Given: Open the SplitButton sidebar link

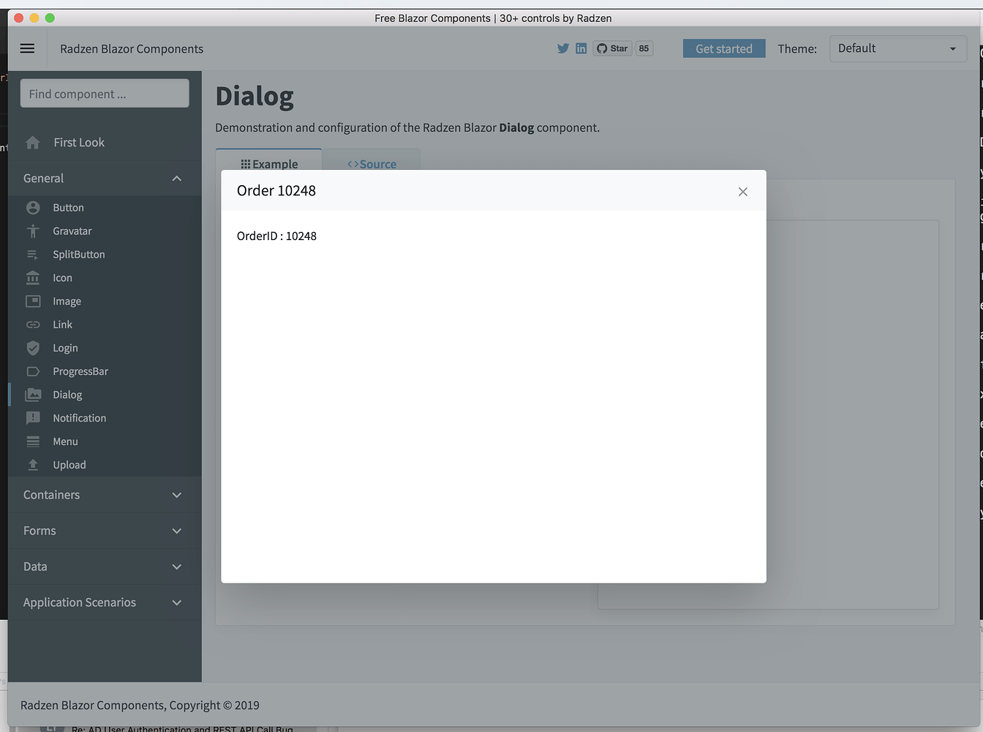Looking at the screenshot, I should click(x=79, y=255).
